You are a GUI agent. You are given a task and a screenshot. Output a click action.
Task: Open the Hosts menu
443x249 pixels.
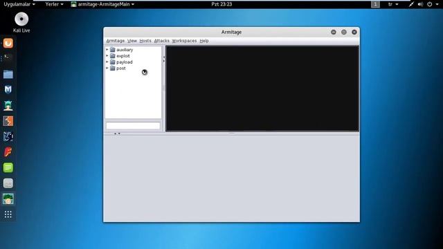click(x=145, y=41)
